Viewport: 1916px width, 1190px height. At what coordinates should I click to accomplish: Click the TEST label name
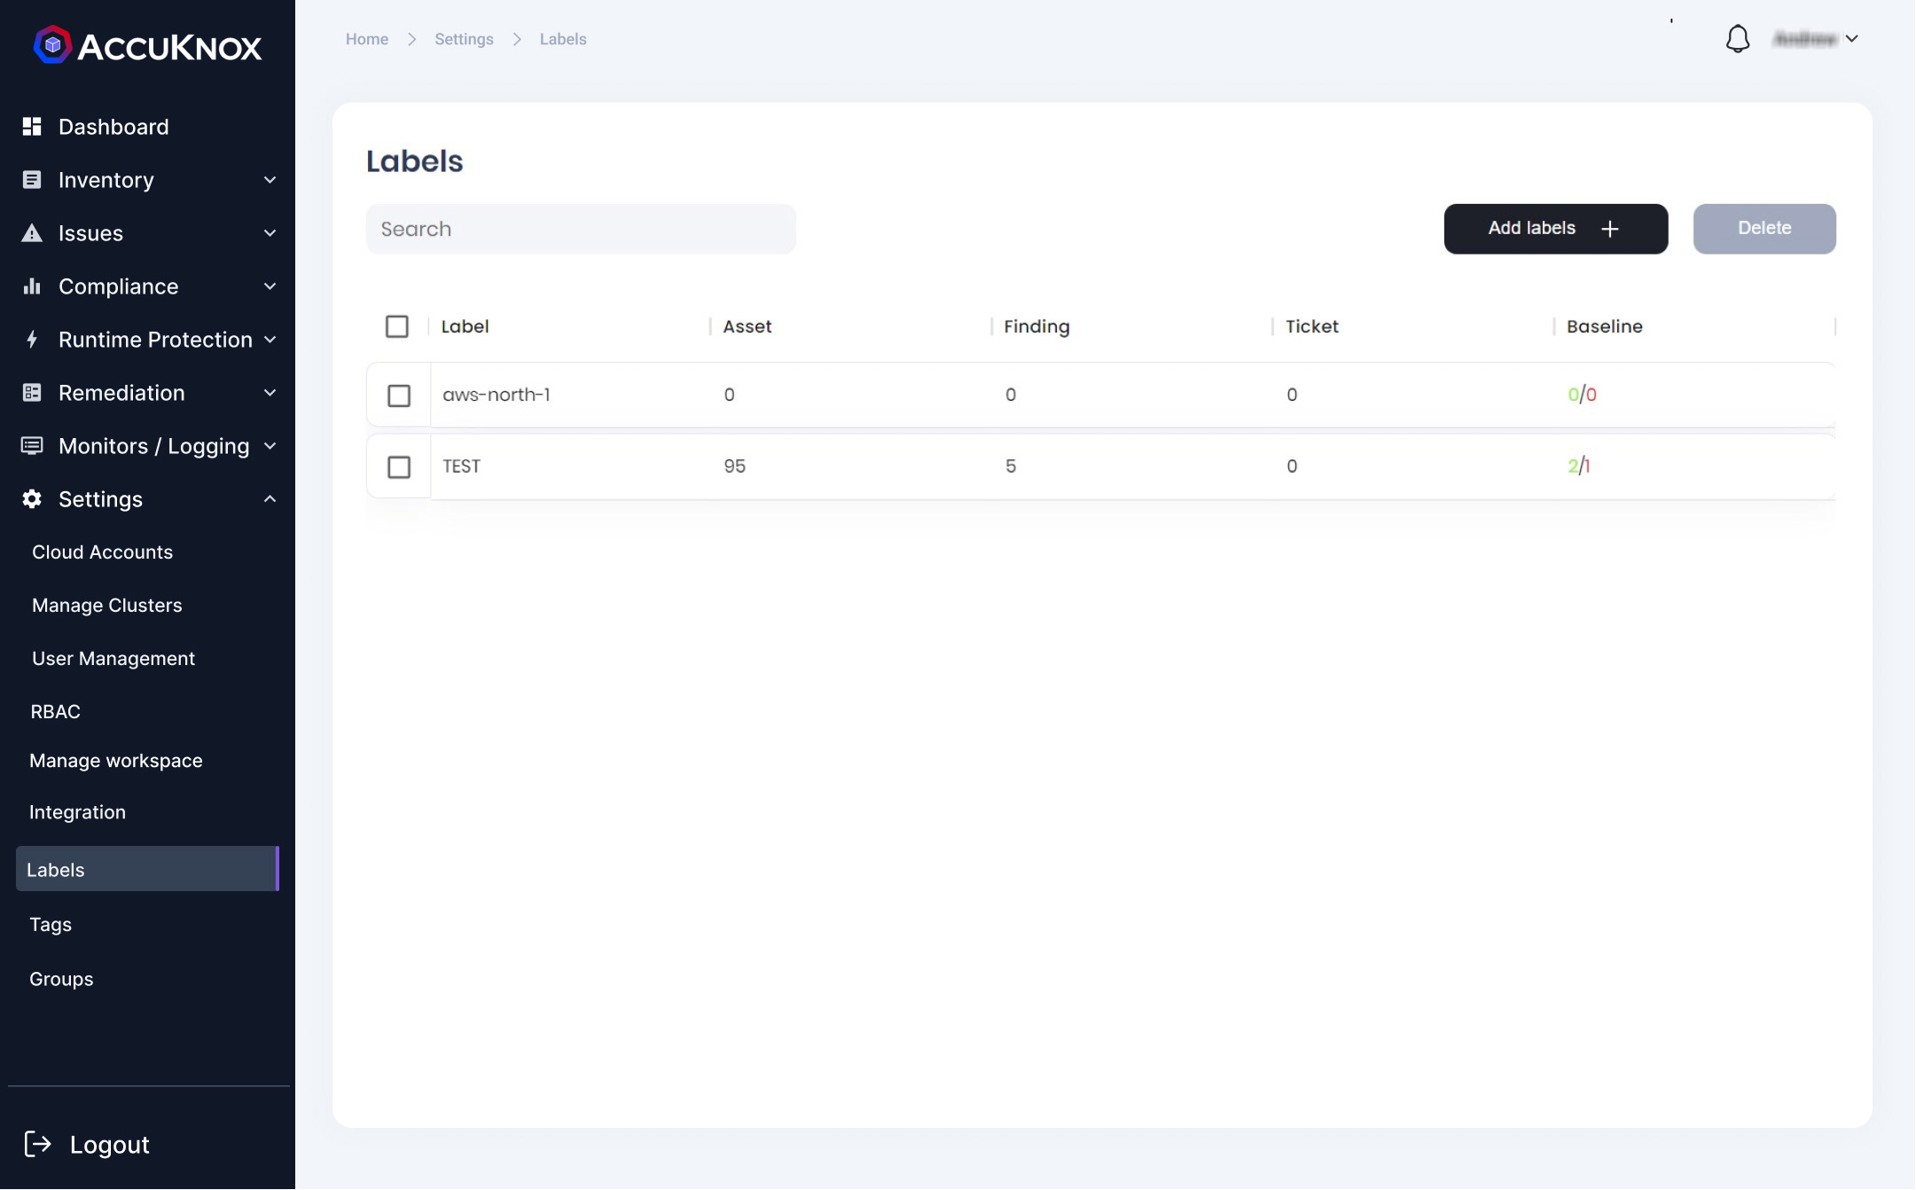click(461, 466)
